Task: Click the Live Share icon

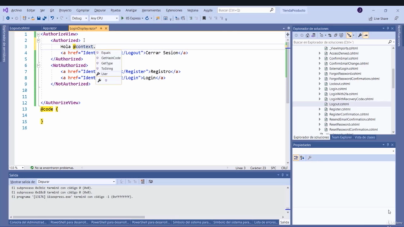Action: [371, 18]
